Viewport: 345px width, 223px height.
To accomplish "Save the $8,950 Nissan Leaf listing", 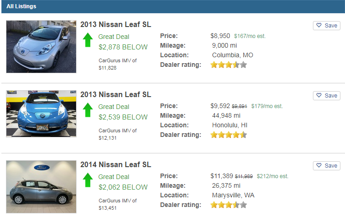I will [326, 26].
